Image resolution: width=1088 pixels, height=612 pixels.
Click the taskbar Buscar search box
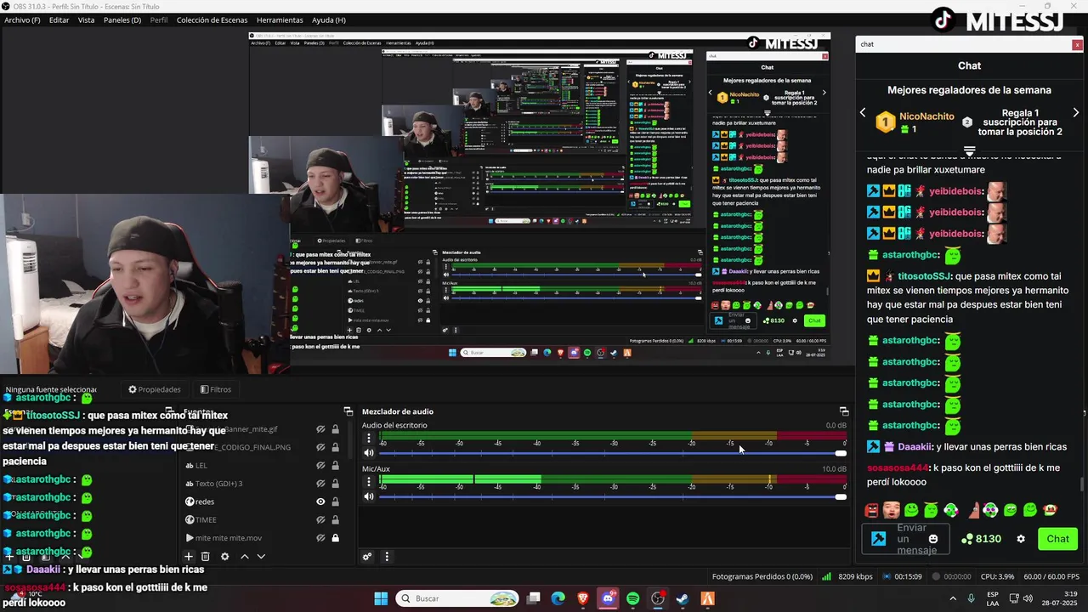(x=458, y=598)
